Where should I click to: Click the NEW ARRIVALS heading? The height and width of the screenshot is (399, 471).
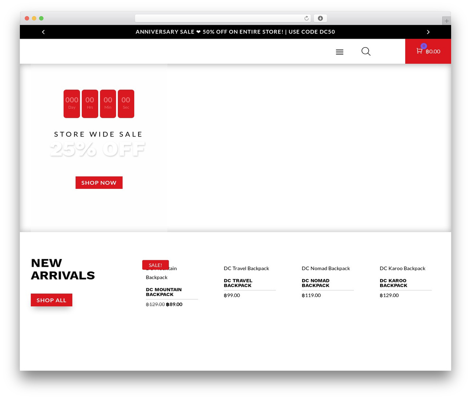63,269
